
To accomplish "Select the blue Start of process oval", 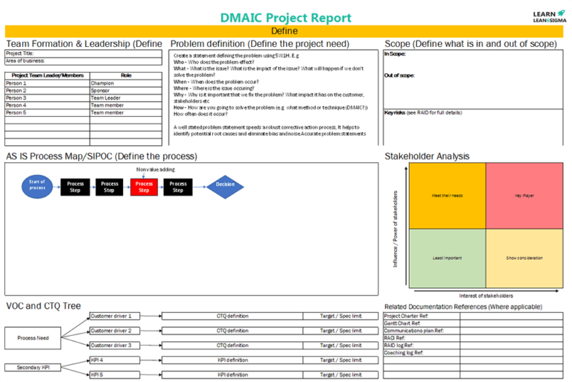I will [37, 186].
